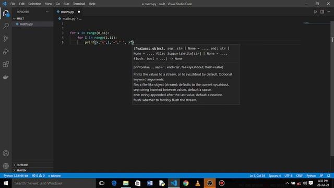Open the Help menu
The image size is (334, 188).
coord(92,4)
